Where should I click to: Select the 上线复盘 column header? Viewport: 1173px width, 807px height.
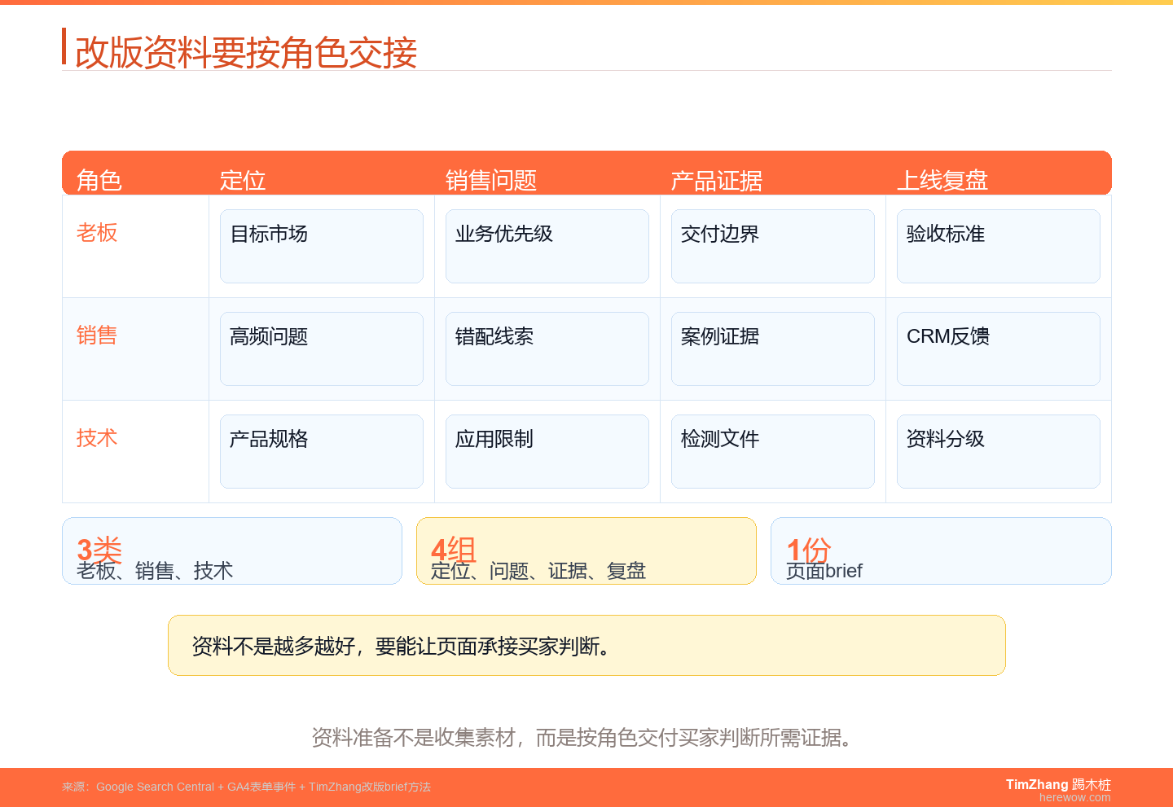tap(942, 180)
